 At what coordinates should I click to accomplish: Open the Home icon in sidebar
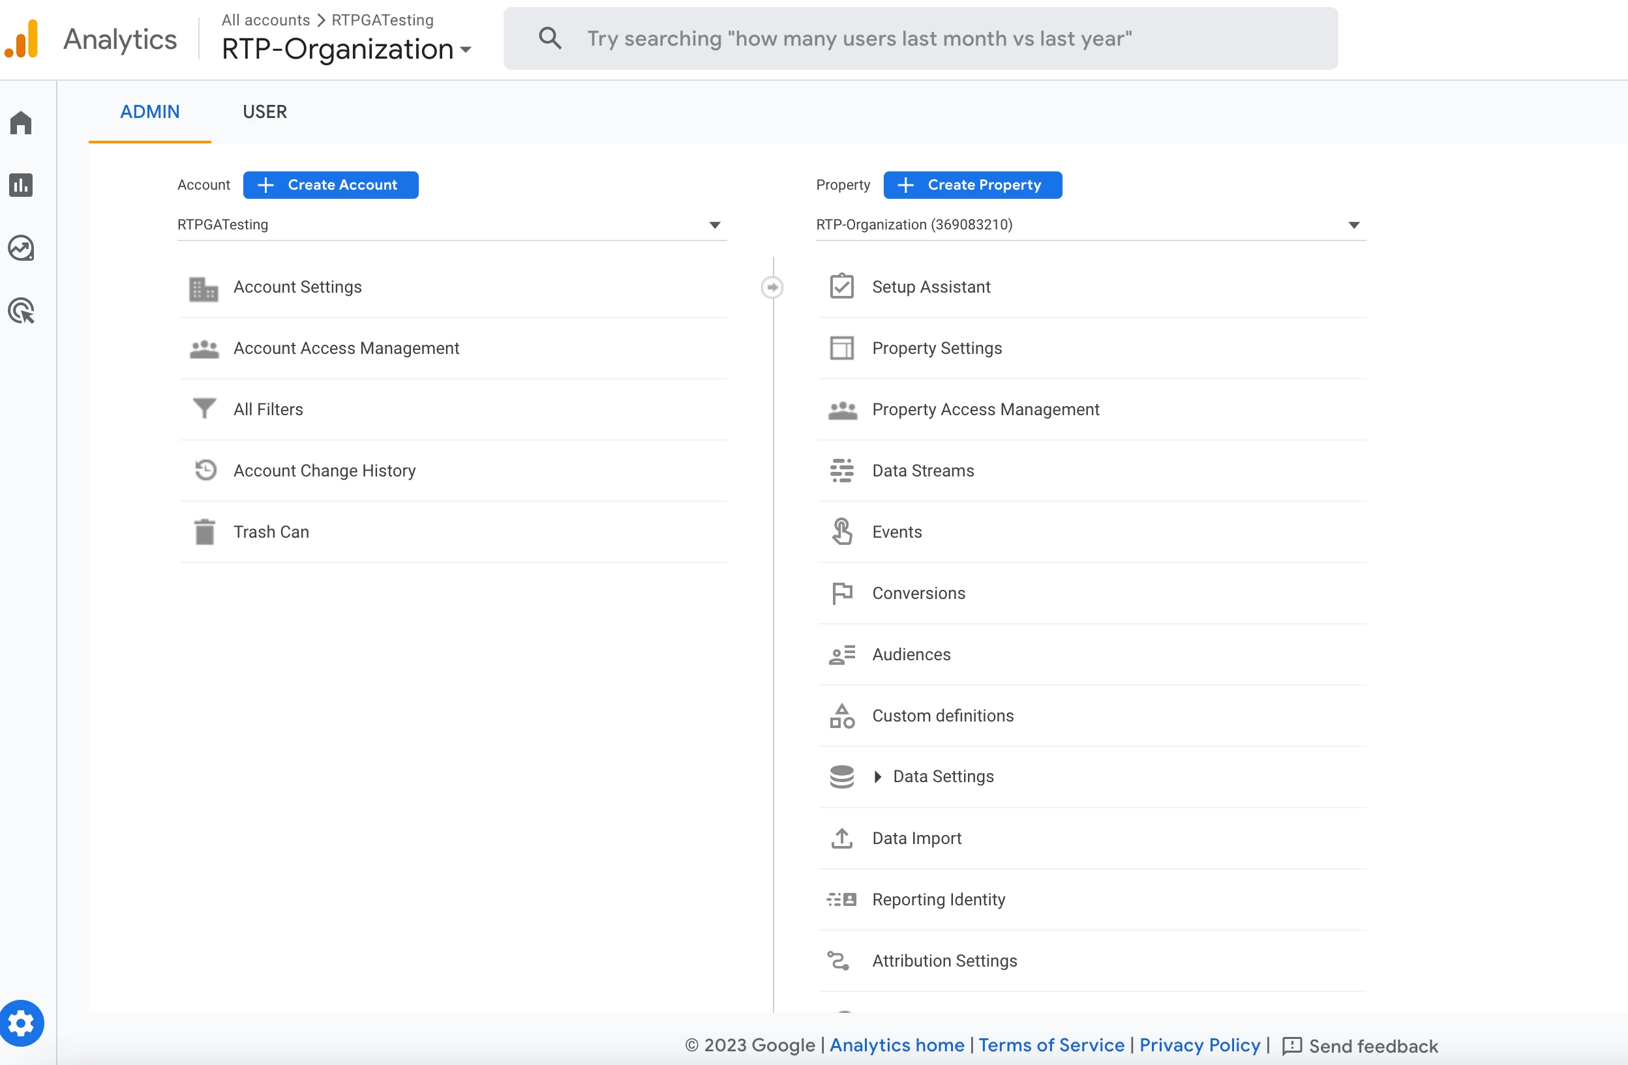click(x=22, y=123)
